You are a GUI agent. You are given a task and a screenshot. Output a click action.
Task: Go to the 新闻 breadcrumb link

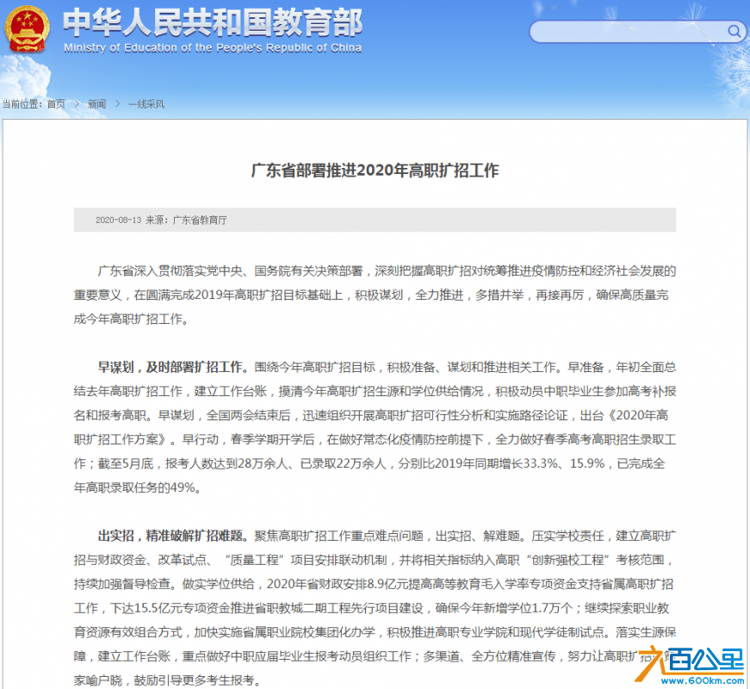(x=97, y=104)
